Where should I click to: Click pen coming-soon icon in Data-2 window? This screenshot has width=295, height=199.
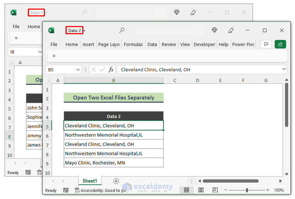[231, 30]
